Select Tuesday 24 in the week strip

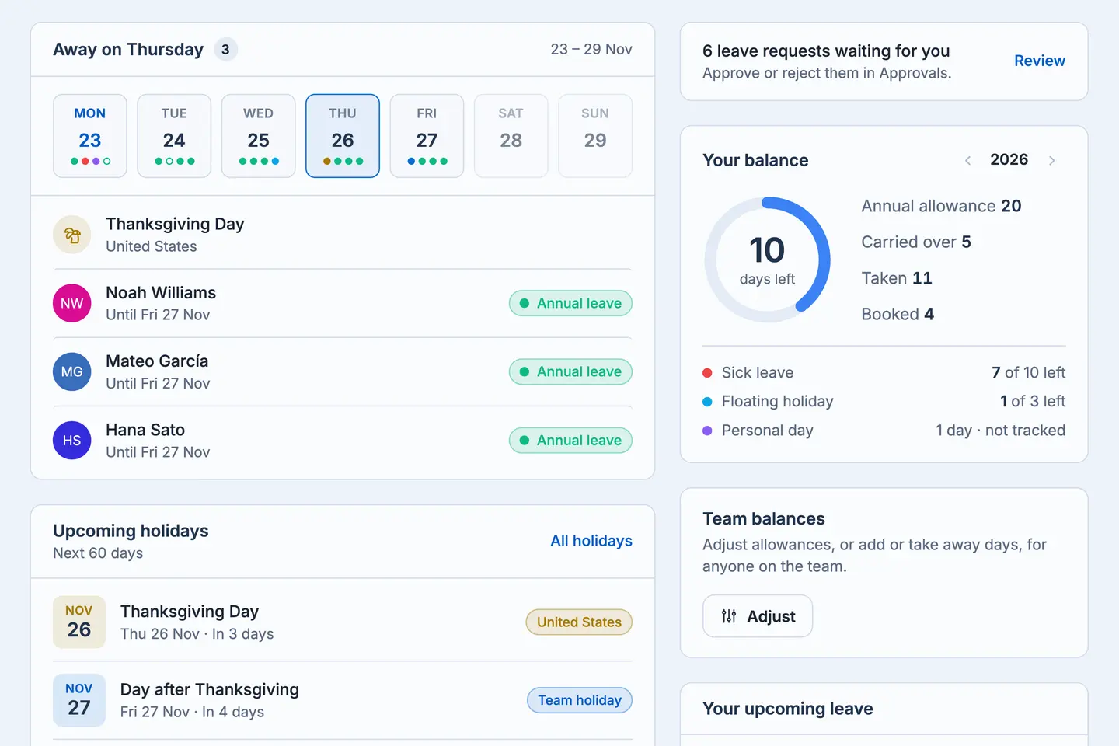pyautogui.click(x=174, y=136)
